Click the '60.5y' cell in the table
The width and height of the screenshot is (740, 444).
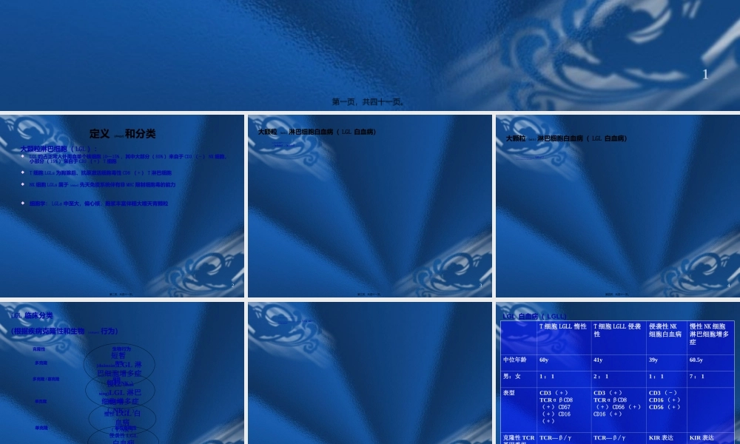click(x=696, y=360)
